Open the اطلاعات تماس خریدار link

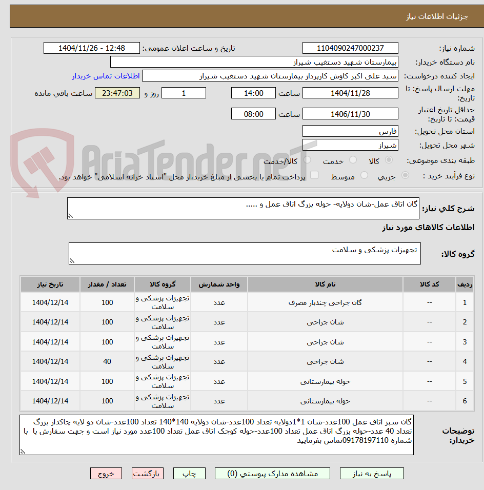click(x=106, y=76)
